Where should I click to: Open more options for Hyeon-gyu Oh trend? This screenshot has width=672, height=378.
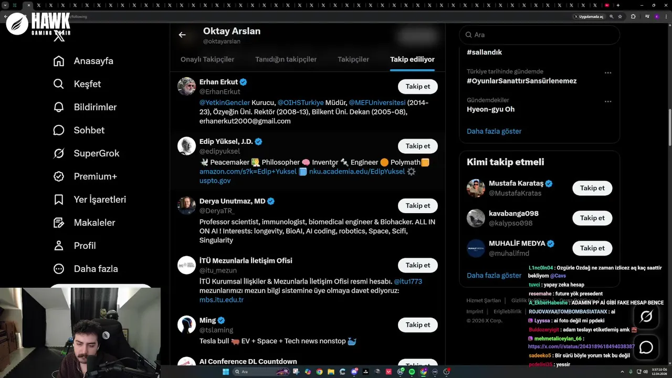coord(607,101)
